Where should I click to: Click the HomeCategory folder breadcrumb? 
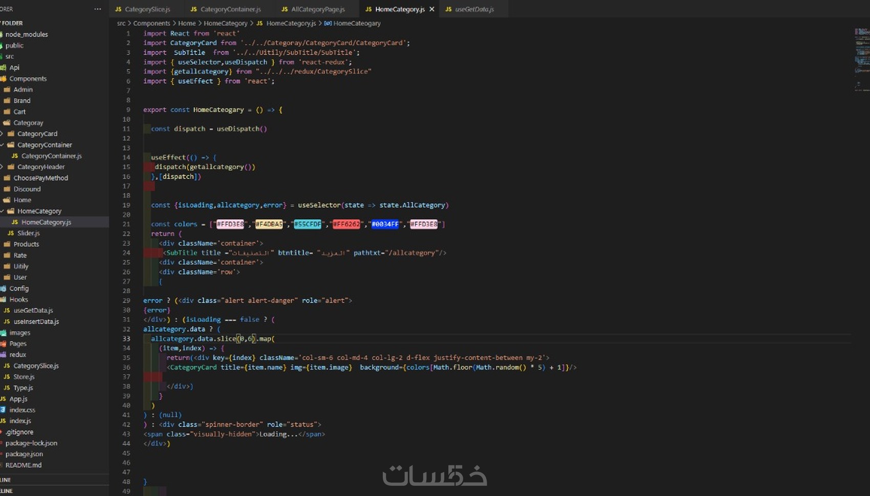point(226,24)
